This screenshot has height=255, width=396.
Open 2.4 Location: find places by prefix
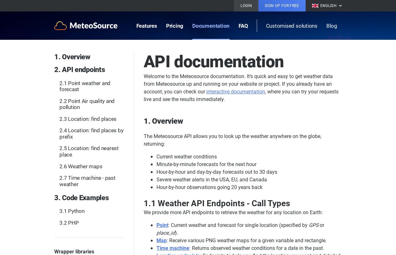point(91,134)
